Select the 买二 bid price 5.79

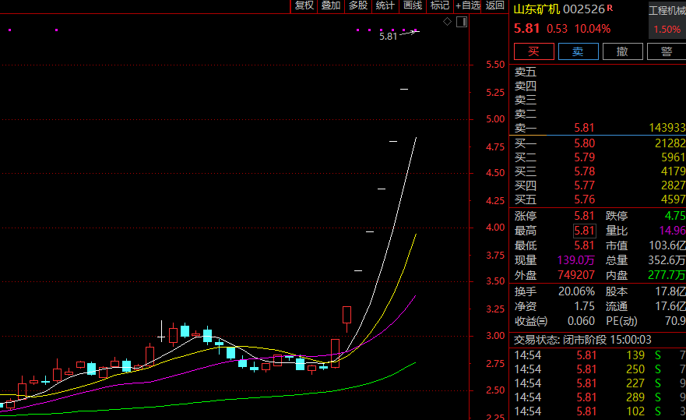coord(584,157)
